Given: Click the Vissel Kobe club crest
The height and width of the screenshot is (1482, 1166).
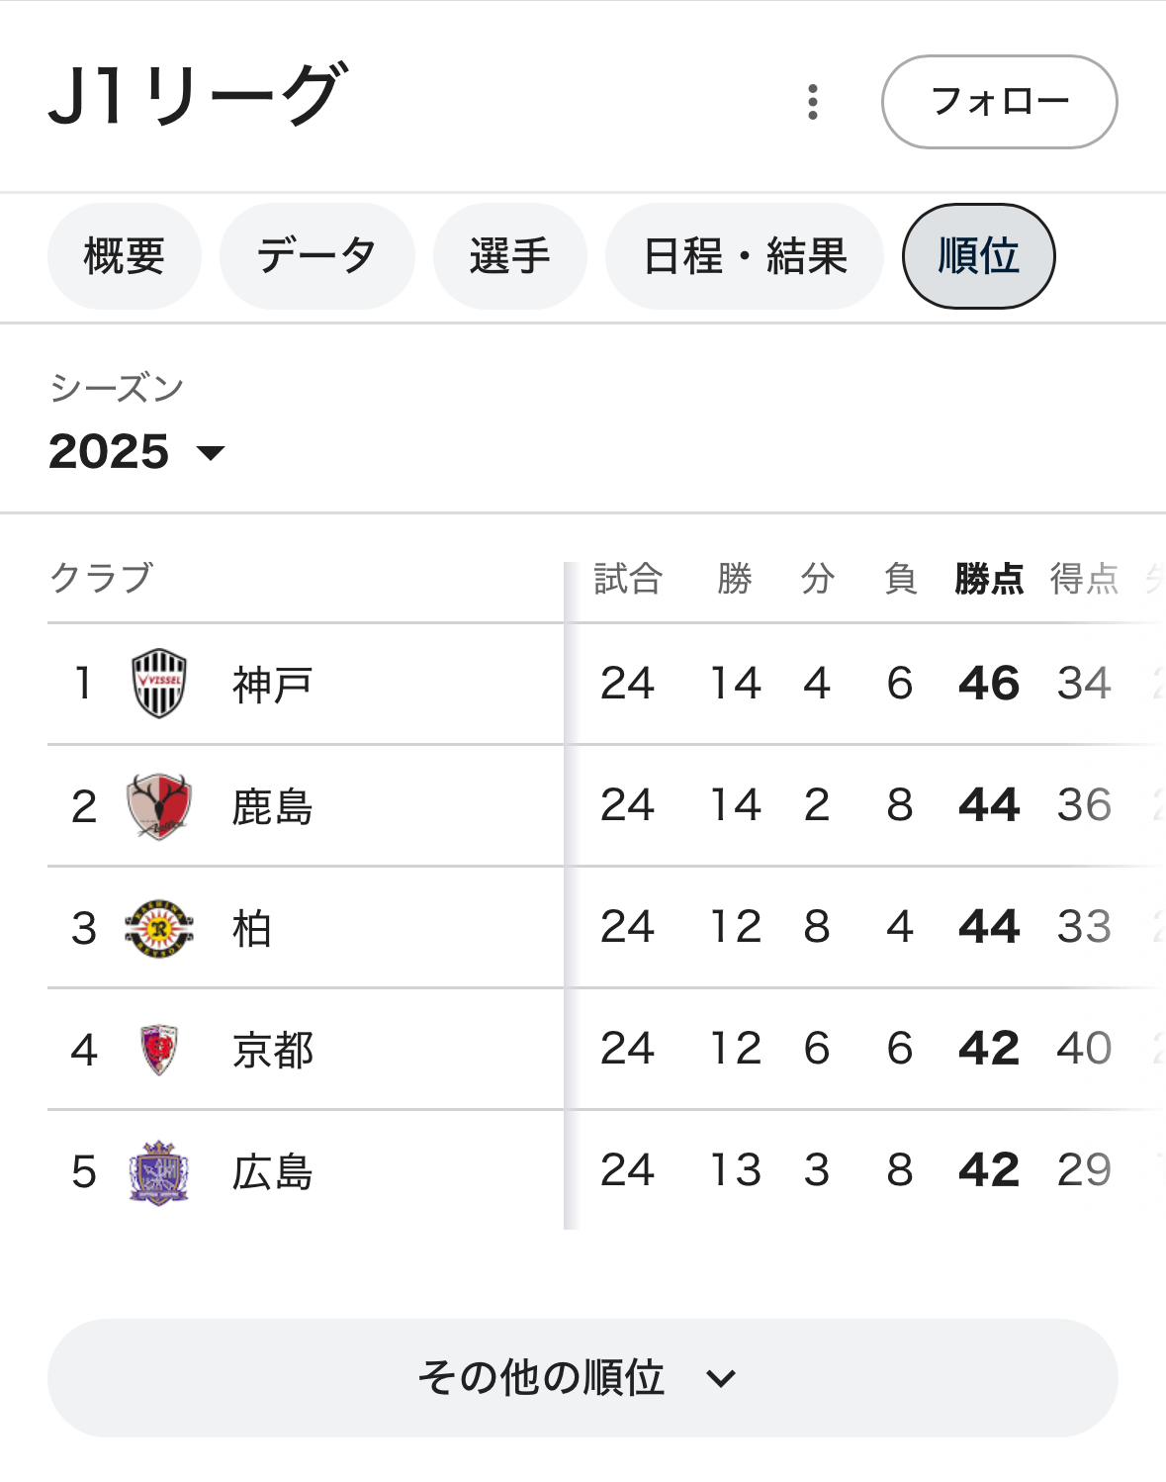Looking at the screenshot, I should pyautogui.click(x=159, y=683).
